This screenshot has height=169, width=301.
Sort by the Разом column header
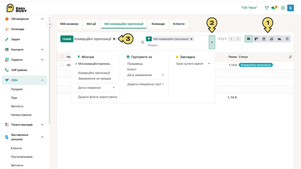point(233,57)
